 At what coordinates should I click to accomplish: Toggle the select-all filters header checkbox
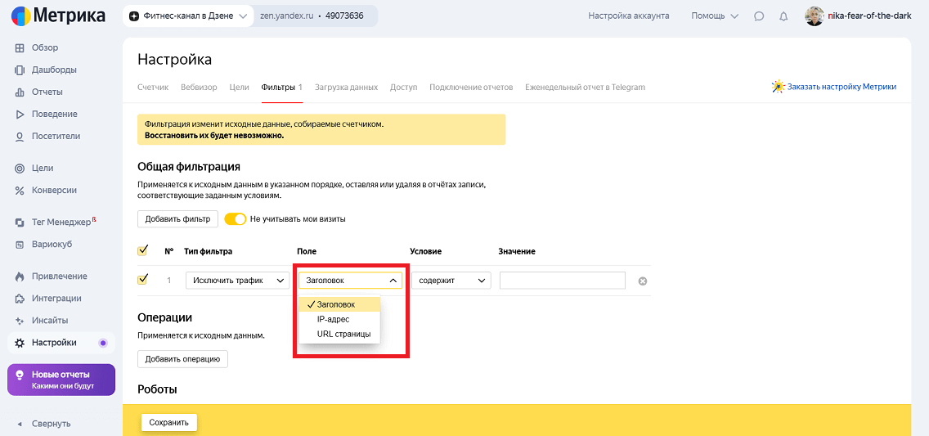[x=143, y=250]
